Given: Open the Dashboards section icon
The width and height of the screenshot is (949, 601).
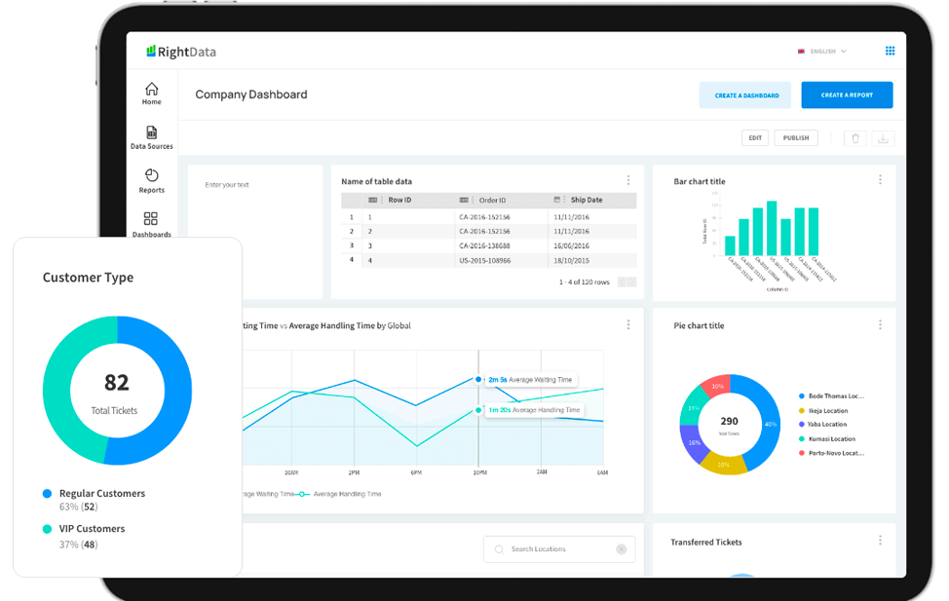Looking at the screenshot, I should (151, 218).
